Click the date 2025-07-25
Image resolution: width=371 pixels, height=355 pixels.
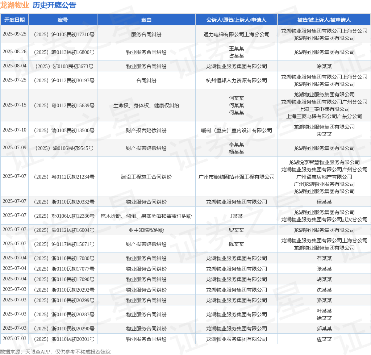14,80
